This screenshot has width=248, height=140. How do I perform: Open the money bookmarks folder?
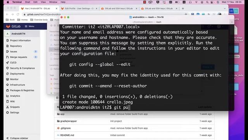[22, 20]
